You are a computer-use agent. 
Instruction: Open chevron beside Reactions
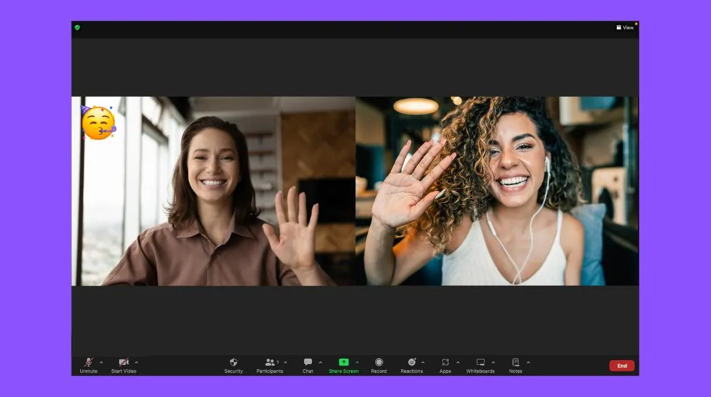click(423, 361)
